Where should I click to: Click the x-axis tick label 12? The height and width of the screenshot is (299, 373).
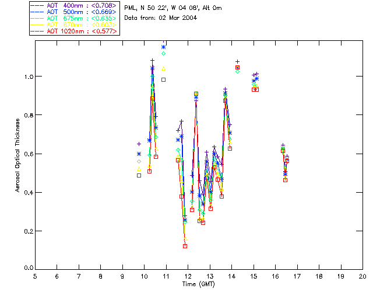[188, 276]
